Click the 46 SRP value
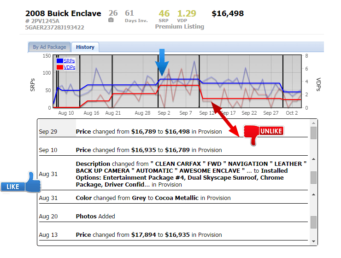The image size is (341, 258). click(164, 13)
